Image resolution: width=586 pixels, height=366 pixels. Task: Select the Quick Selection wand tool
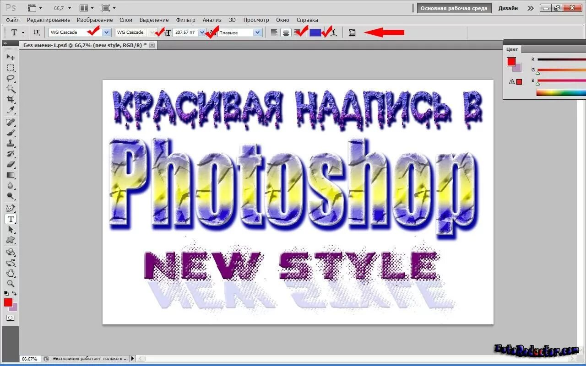[x=11, y=89]
